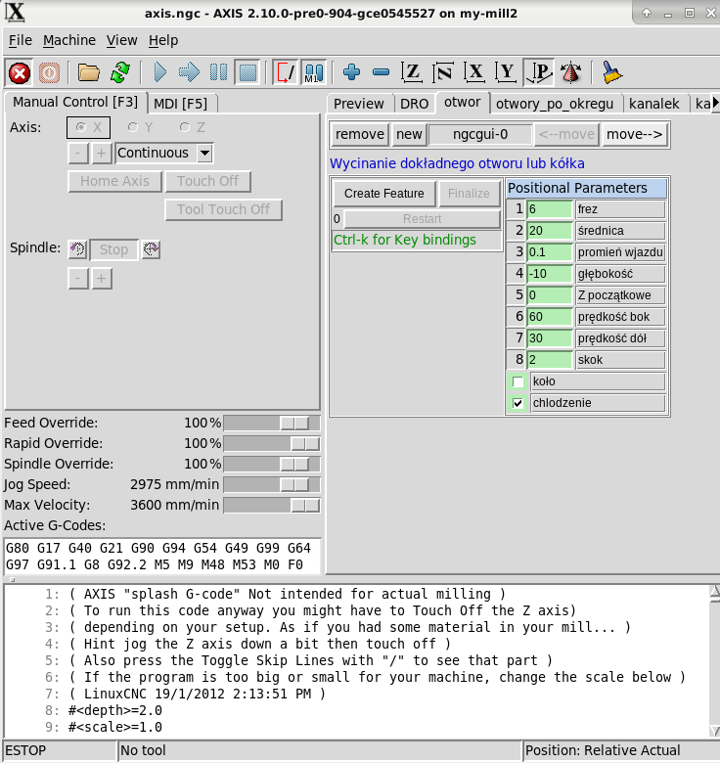Screen dimensions: 720x763
Task: Open the Help menu
Action: click(163, 40)
